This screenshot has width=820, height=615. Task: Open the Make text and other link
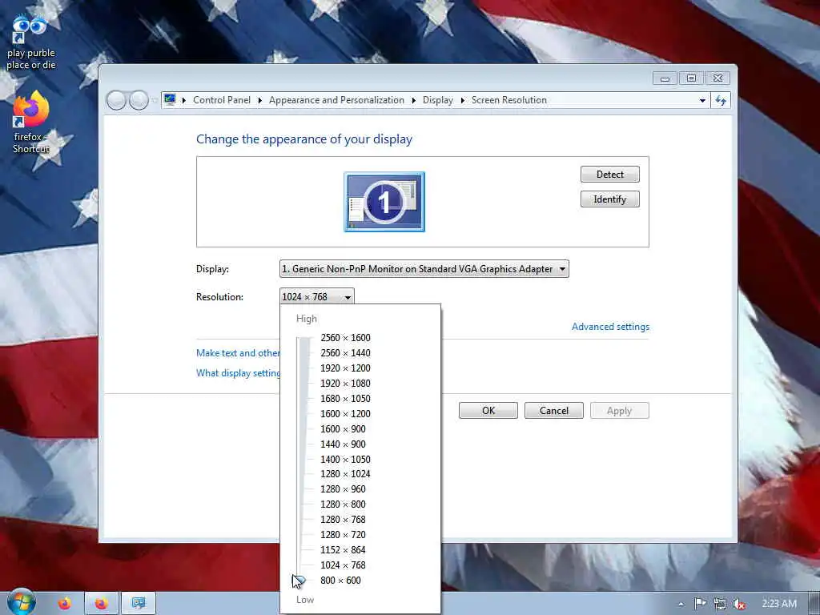pos(238,353)
